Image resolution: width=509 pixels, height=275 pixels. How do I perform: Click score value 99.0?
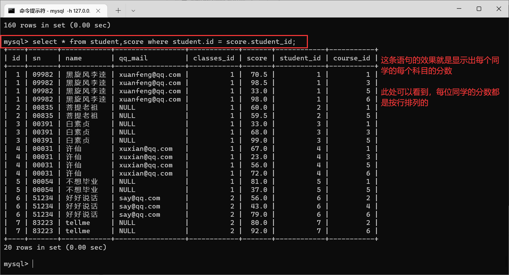click(259, 141)
